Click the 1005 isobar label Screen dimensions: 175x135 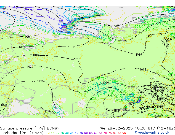point(26,37)
